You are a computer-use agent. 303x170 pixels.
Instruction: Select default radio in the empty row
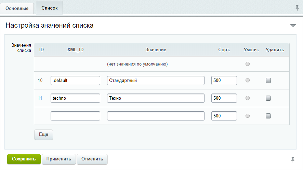pos(248,116)
